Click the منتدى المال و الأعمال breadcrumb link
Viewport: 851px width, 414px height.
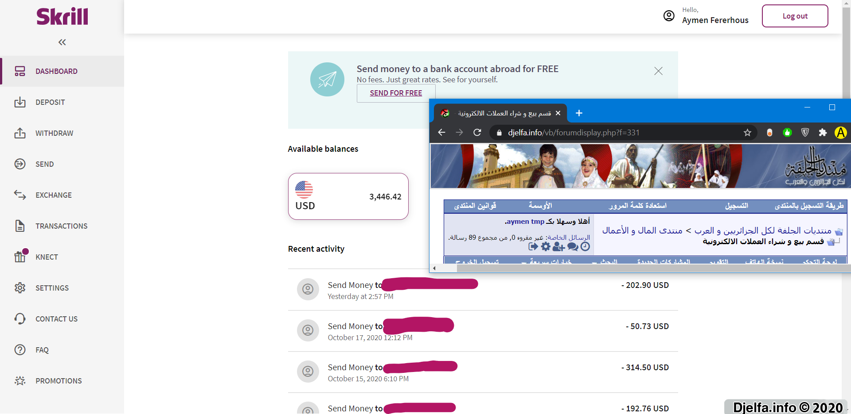(x=642, y=230)
